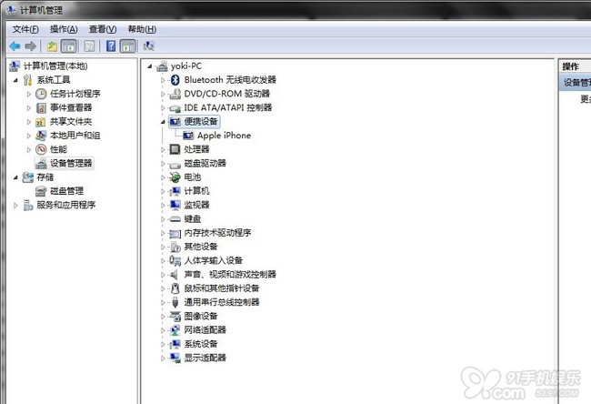This screenshot has width=591, height=404.
Task: Expand the 显示适配器 node arrow
Action: 163,358
